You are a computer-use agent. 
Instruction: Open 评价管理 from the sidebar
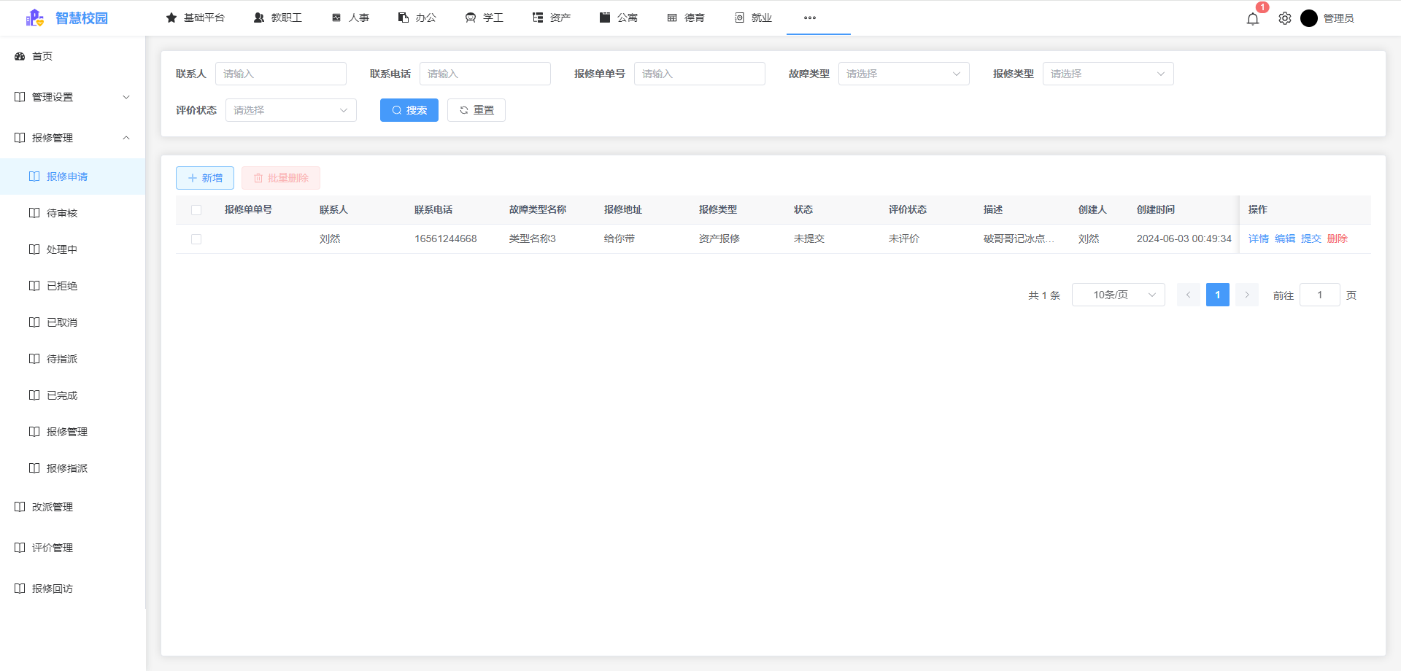[x=51, y=547]
